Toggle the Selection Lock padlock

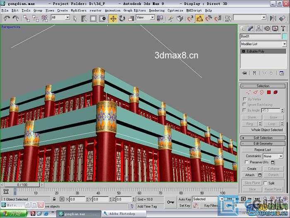pos(54,199)
